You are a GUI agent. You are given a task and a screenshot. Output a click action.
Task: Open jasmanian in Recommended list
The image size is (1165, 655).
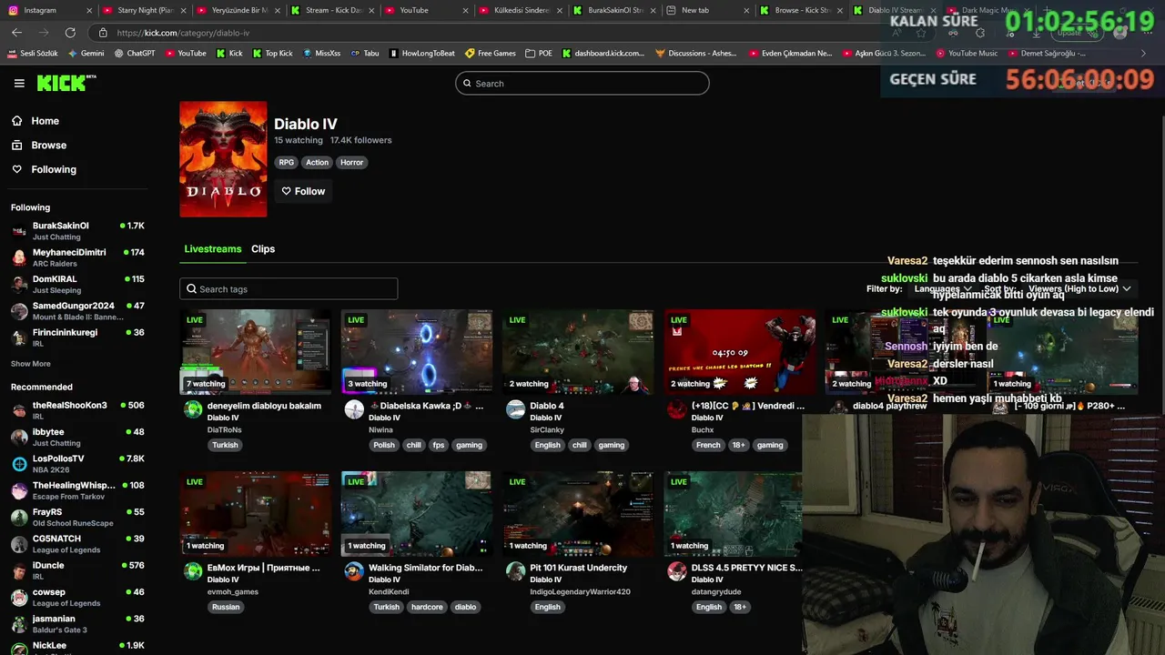click(77, 624)
